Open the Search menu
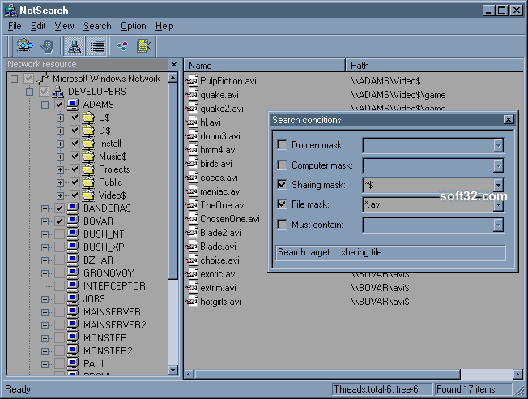 tap(97, 26)
